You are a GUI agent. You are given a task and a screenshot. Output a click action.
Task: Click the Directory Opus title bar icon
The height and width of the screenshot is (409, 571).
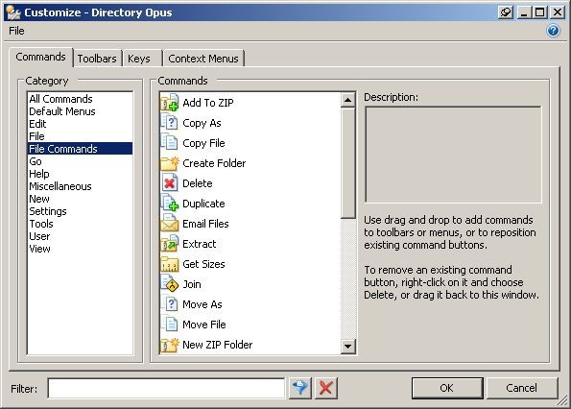13,12
